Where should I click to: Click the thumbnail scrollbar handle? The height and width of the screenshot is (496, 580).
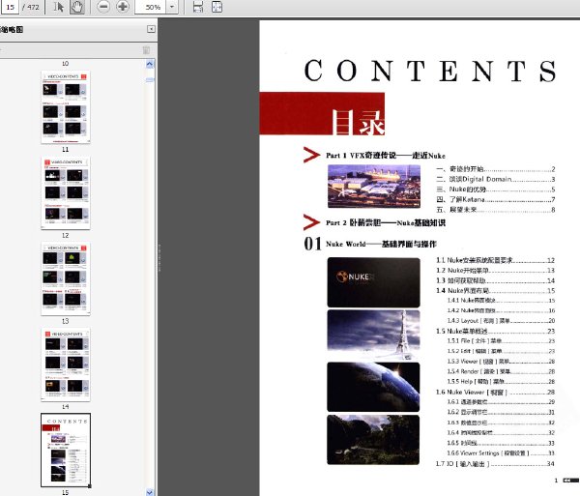pos(150,79)
